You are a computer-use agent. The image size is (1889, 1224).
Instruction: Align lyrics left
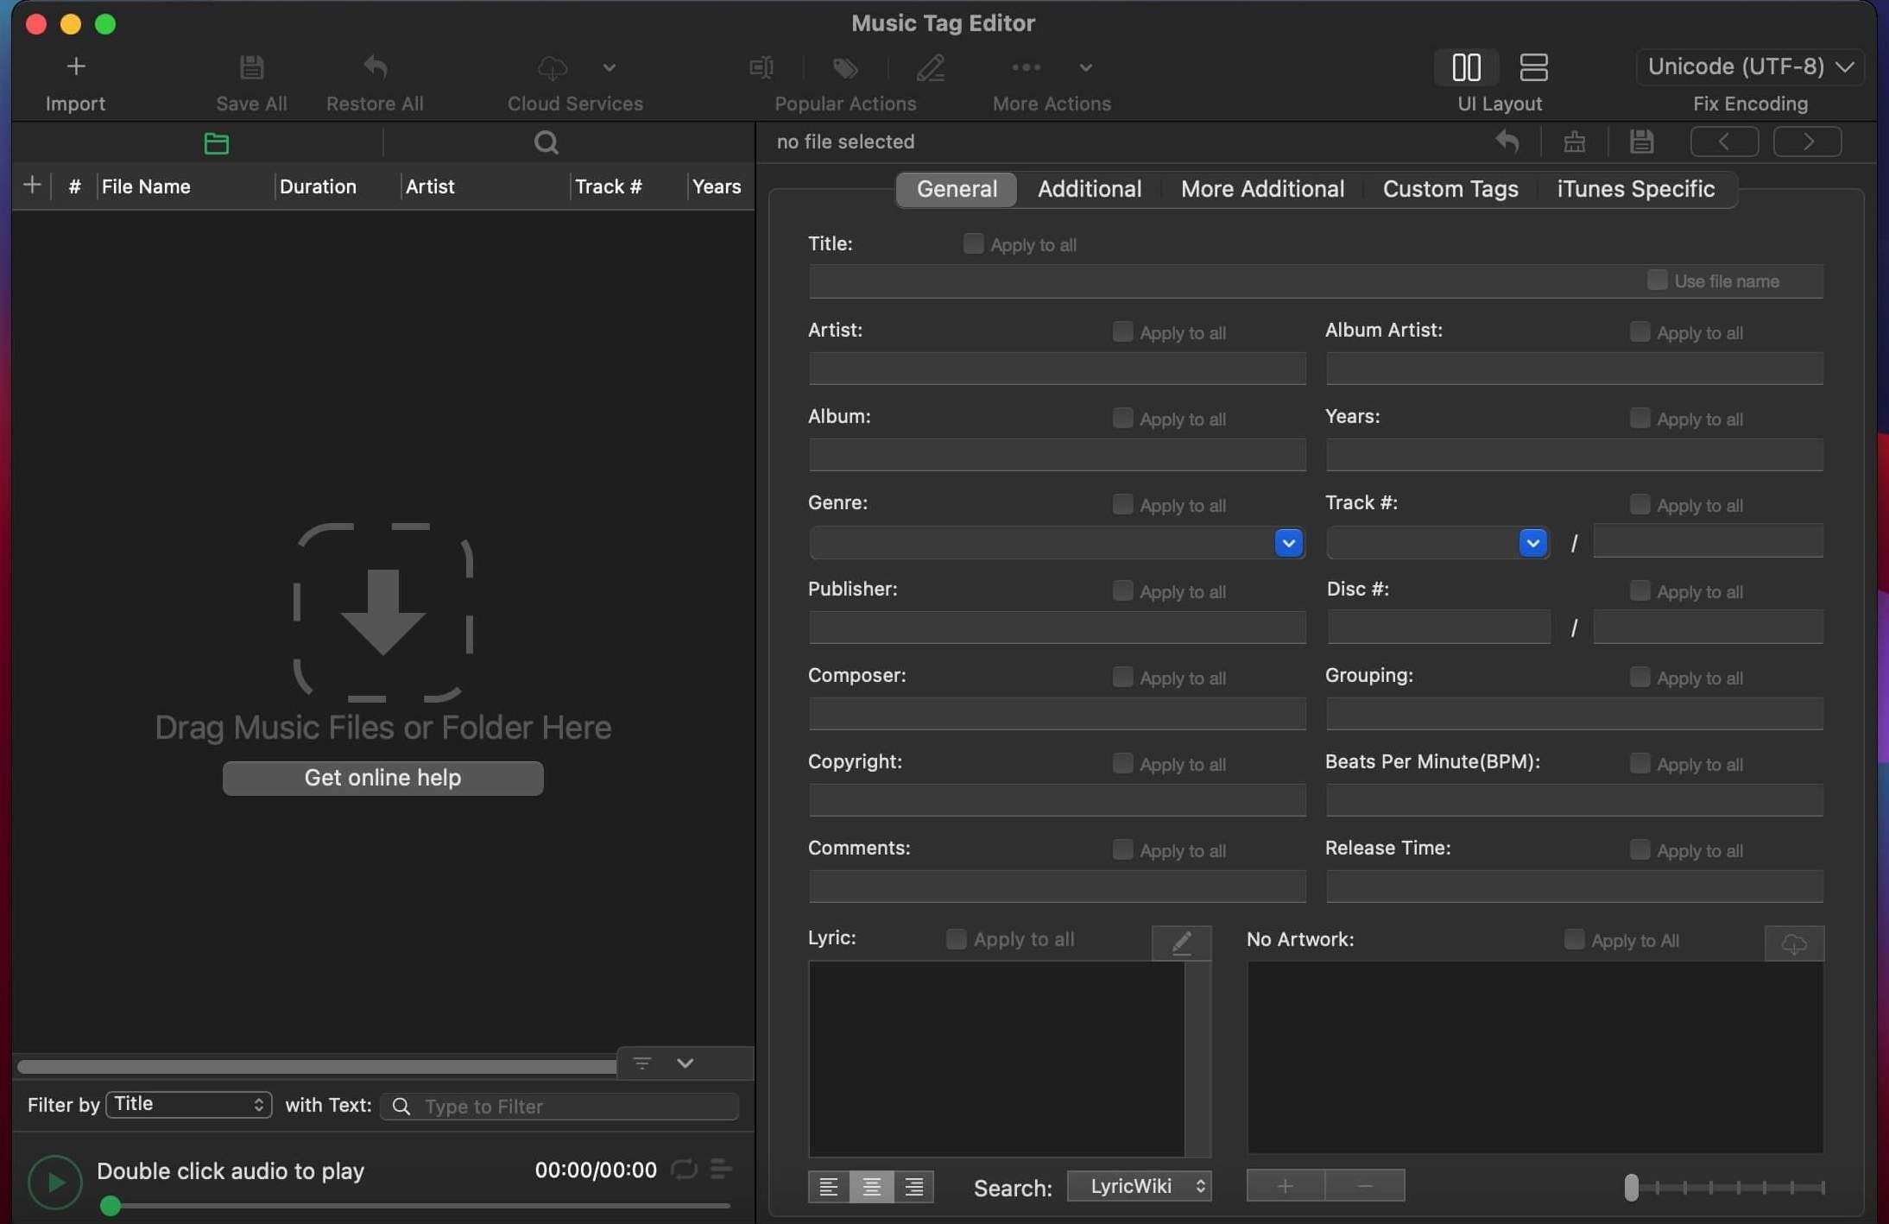click(x=829, y=1187)
